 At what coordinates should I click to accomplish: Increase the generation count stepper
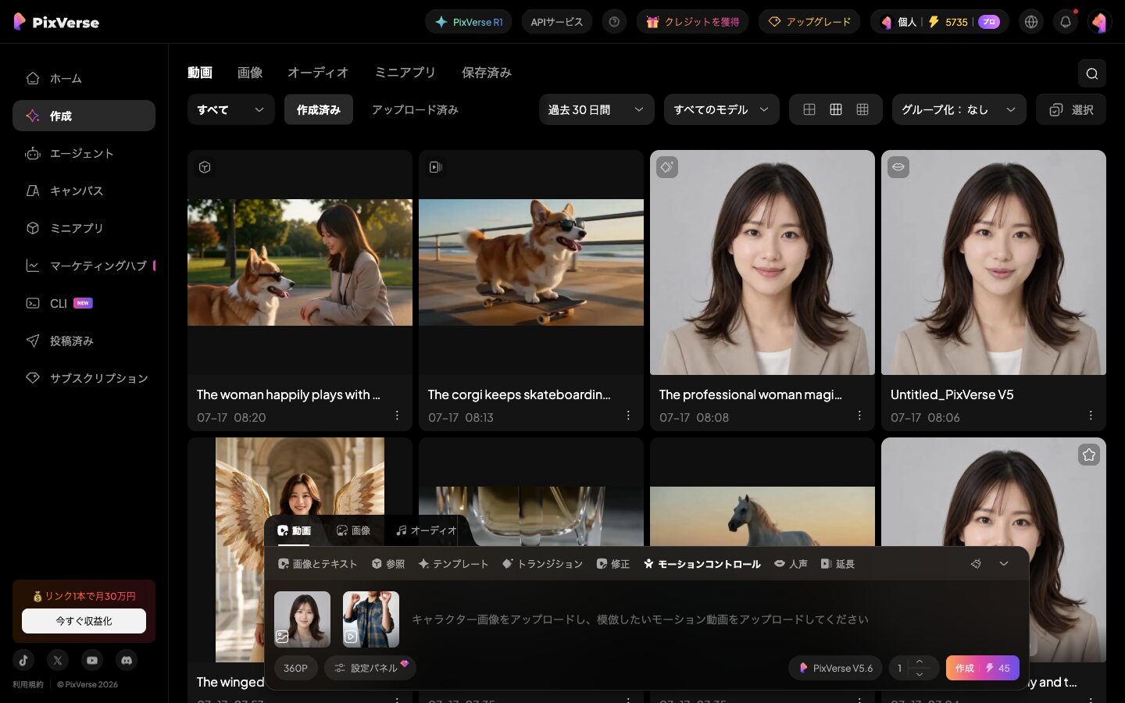(x=920, y=662)
